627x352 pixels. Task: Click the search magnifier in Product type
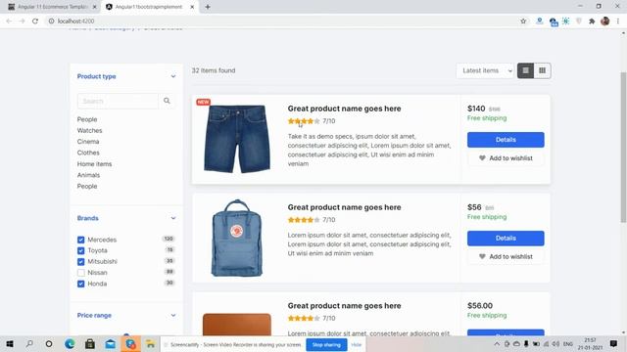(167, 101)
